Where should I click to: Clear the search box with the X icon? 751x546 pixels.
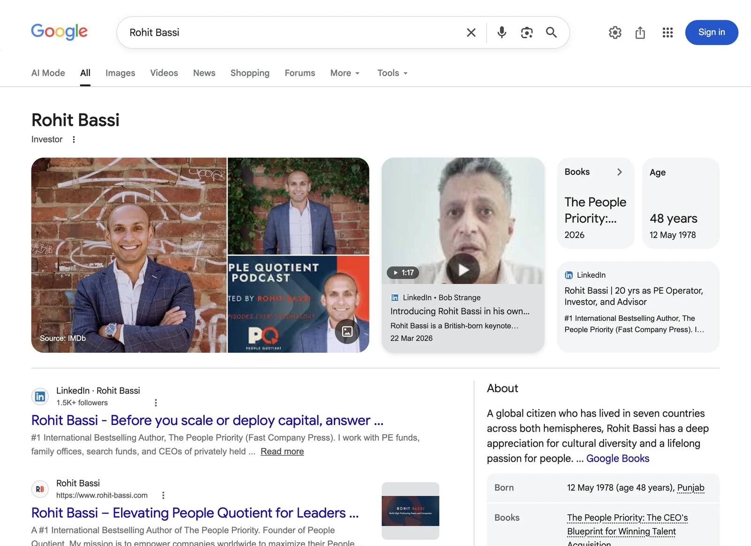point(471,32)
